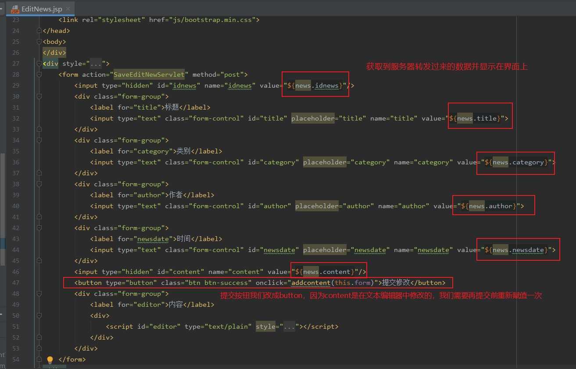This screenshot has height=369, width=576.
Task: Collapse the fold marker at line 34
Action: [39, 140]
